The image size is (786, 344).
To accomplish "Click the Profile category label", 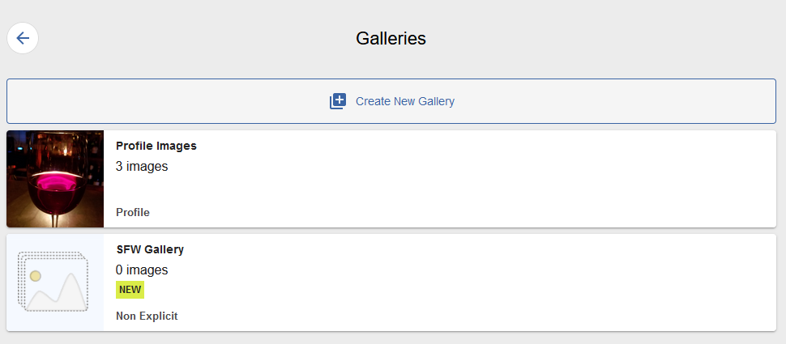I will [133, 212].
